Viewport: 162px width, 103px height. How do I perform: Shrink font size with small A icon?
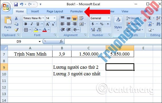point(53,24)
